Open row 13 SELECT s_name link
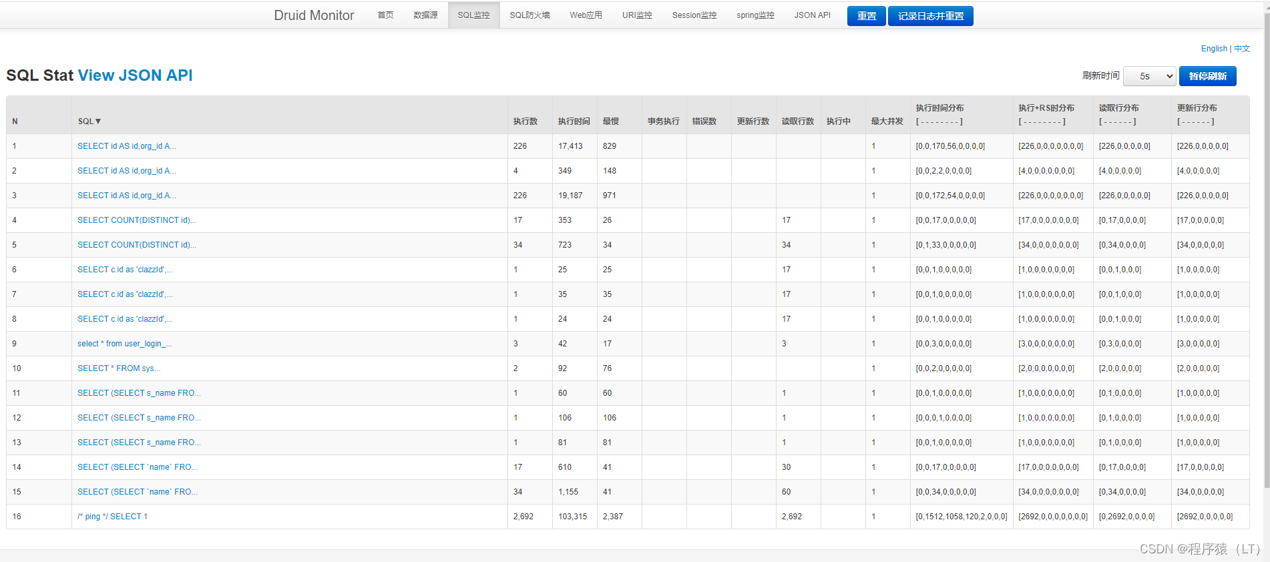 [139, 443]
